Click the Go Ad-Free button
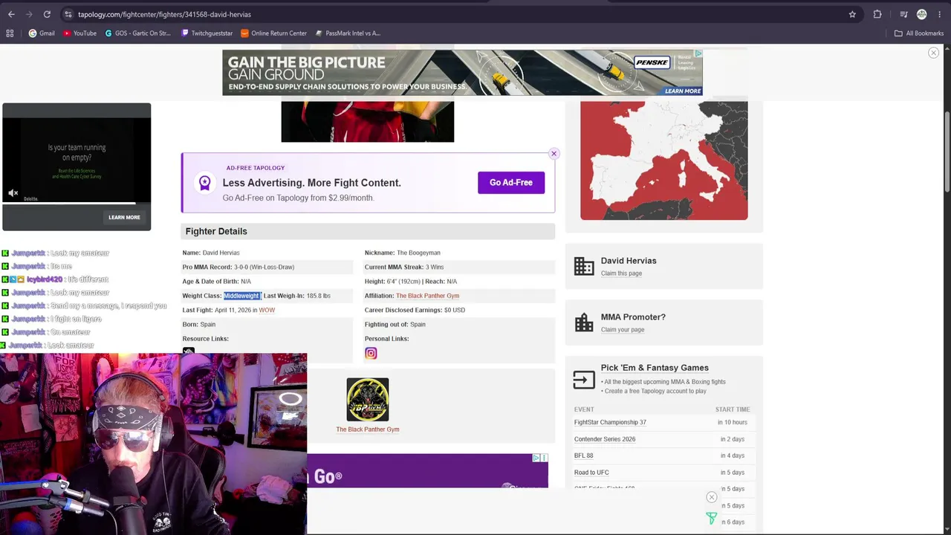 (x=511, y=183)
